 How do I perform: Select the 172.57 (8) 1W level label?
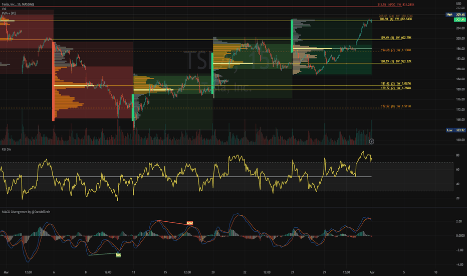pos(396,106)
